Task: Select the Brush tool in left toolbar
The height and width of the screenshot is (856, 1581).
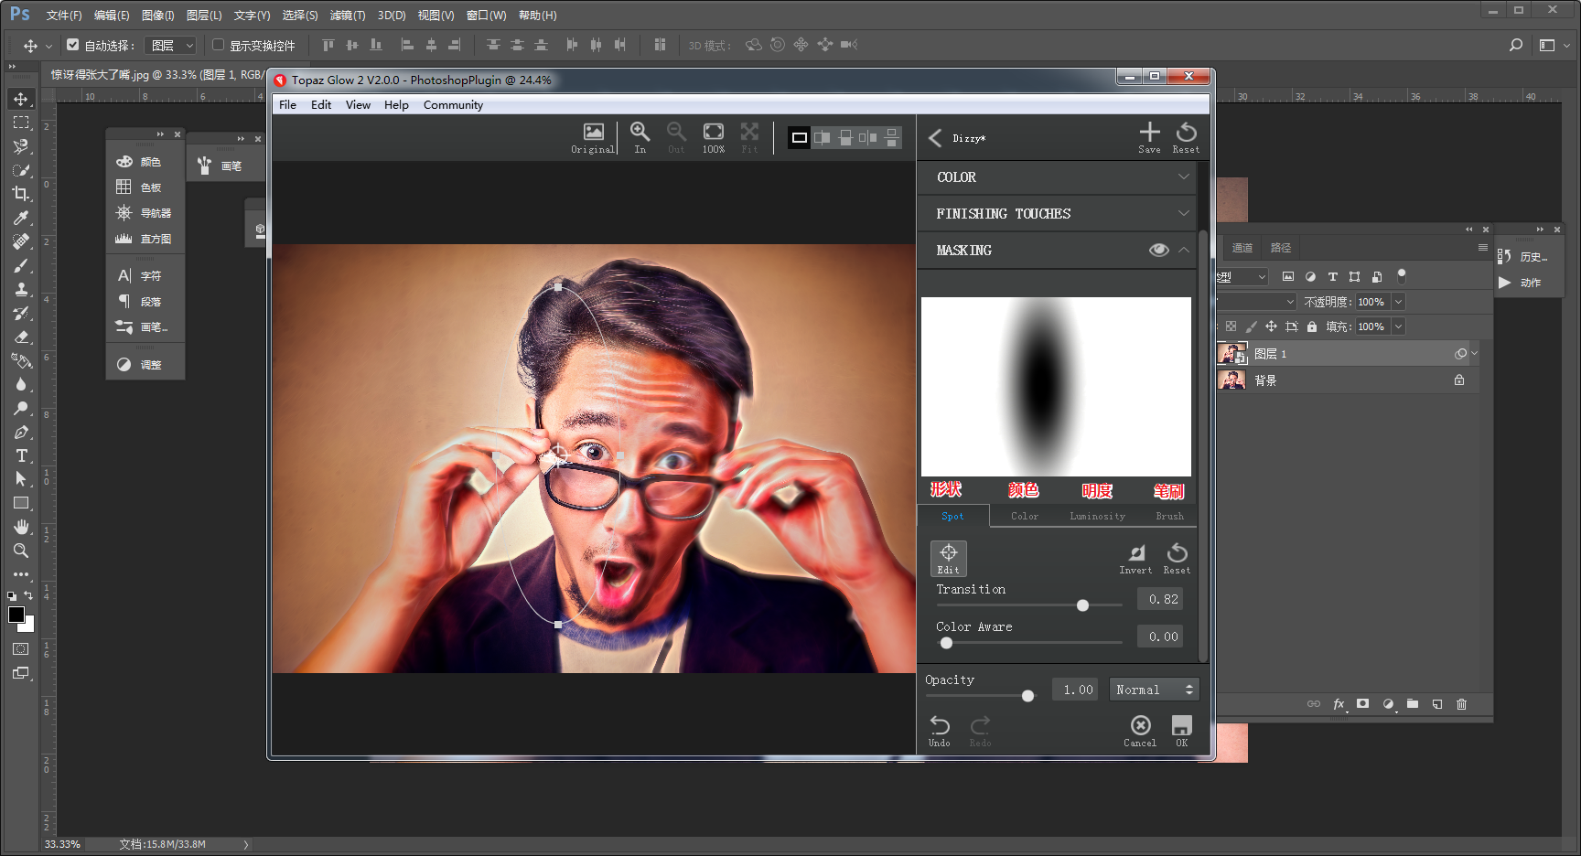Action: click(x=21, y=265)
